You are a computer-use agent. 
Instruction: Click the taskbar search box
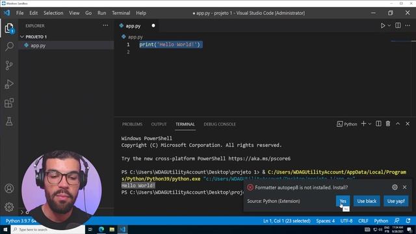[x=48, y=229]
